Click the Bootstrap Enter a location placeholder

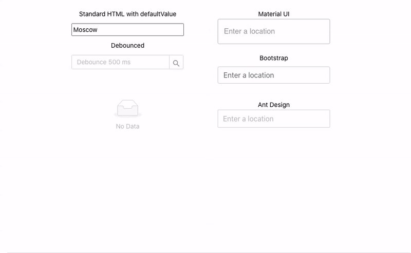[249, 75]
